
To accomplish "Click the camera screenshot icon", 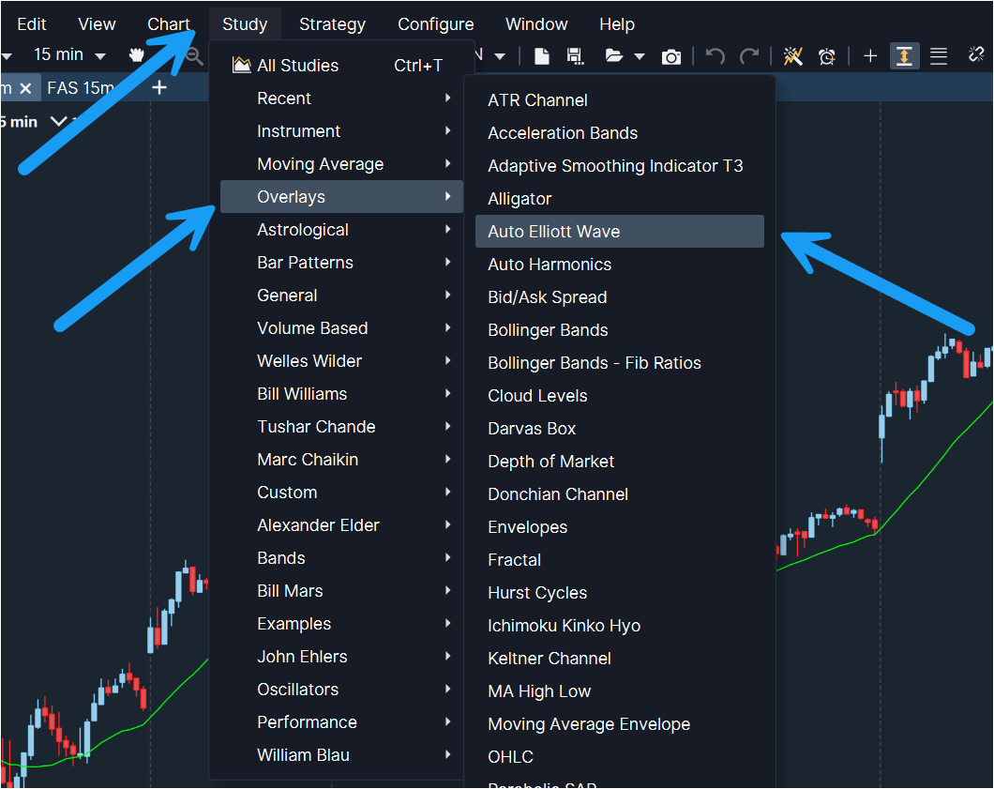I will click(x=671, y=57).
